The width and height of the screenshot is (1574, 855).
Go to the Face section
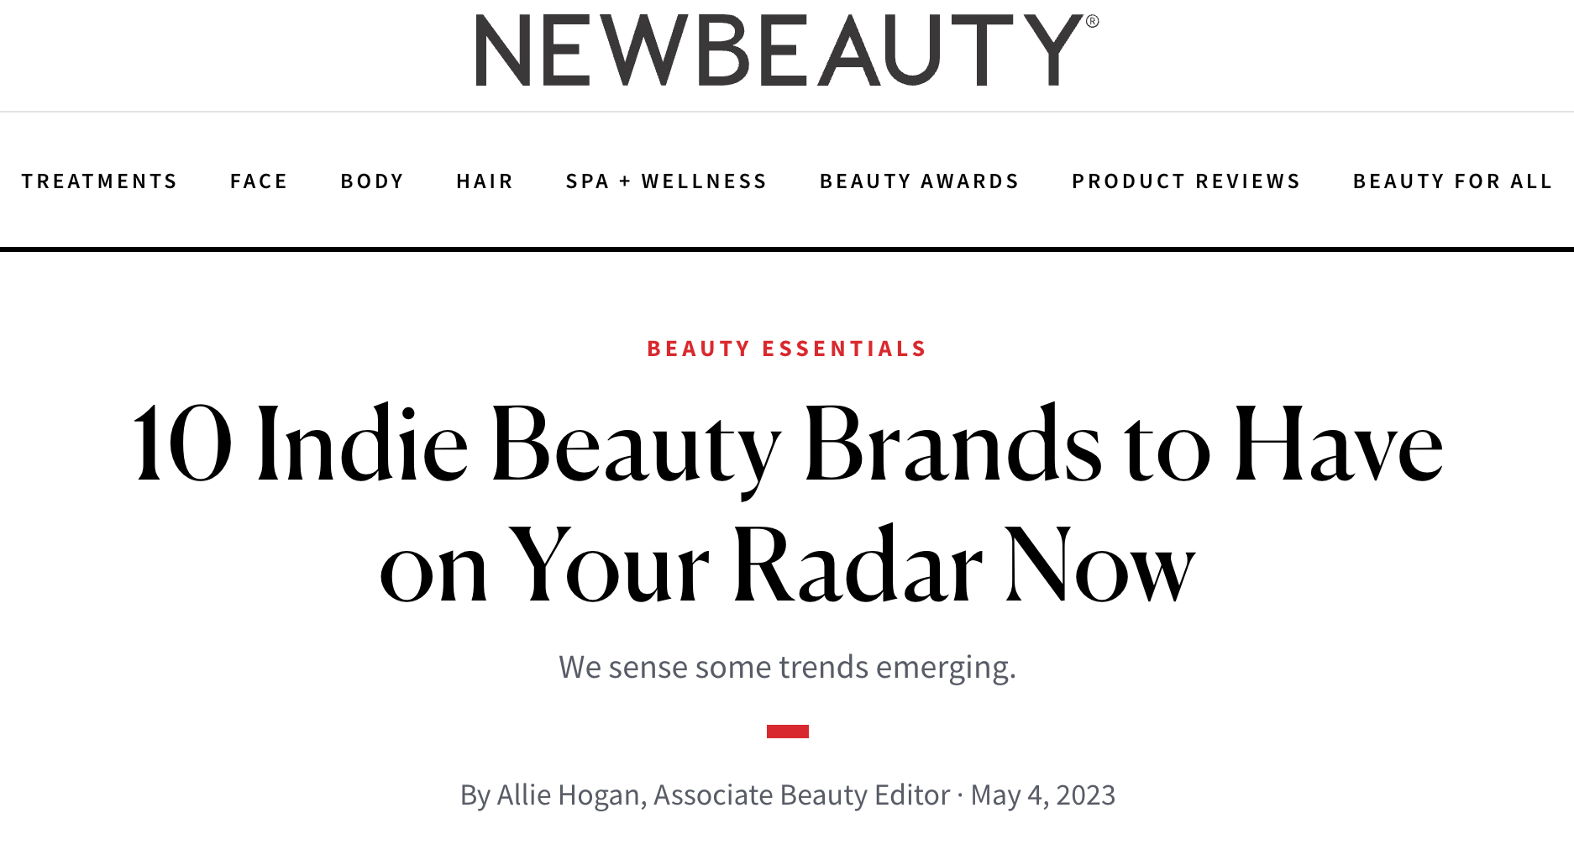click(x=259, y=181)
